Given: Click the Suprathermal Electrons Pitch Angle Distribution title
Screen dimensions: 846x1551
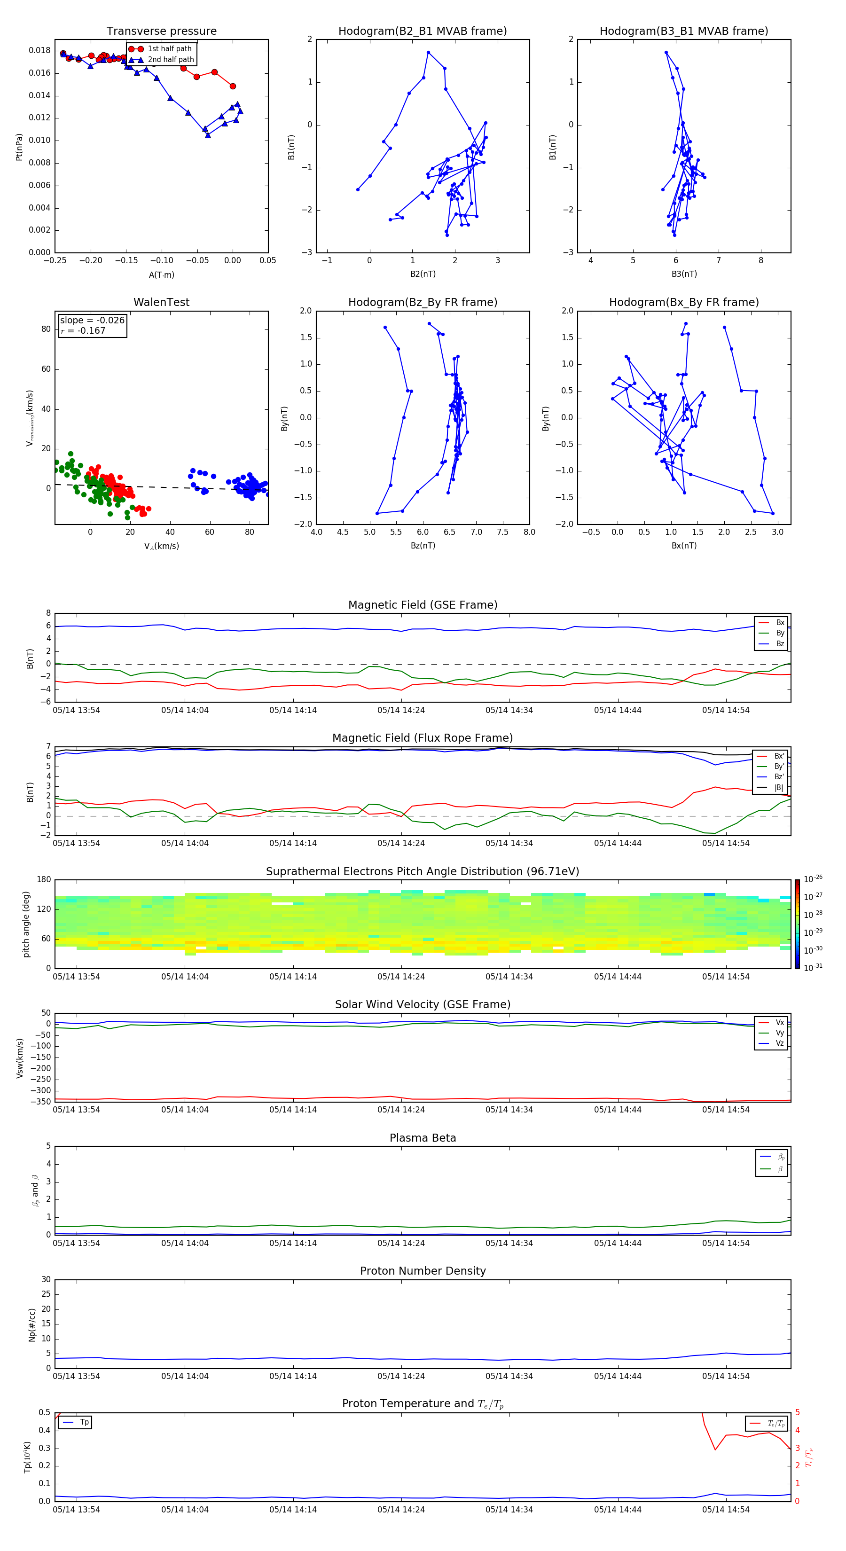Looking at the screenshot, I should click(x=423, y=872).
